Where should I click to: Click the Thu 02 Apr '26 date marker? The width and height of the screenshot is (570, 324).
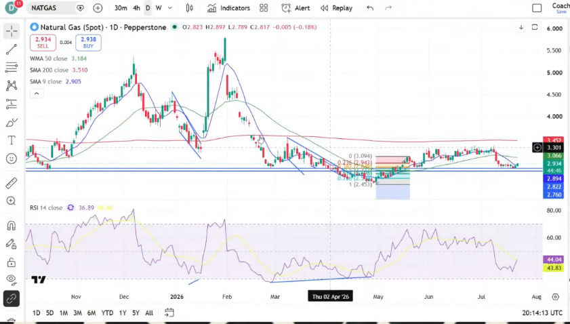(x=331, y=297)
